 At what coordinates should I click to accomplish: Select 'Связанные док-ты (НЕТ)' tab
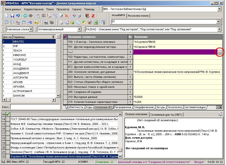pos(167,114)
